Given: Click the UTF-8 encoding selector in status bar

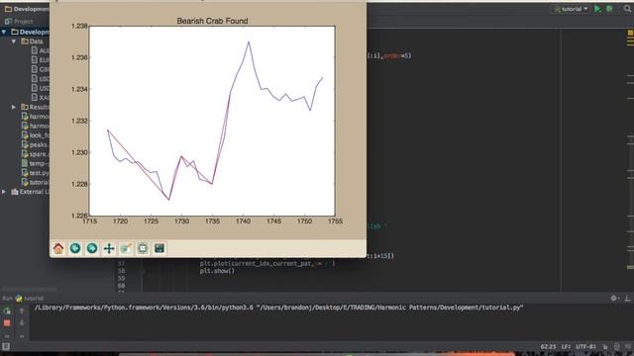Looking at the screenshot, I should [x=585, y=347].
